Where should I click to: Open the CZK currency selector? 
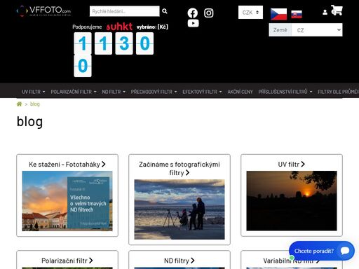[x=250, y=13]
